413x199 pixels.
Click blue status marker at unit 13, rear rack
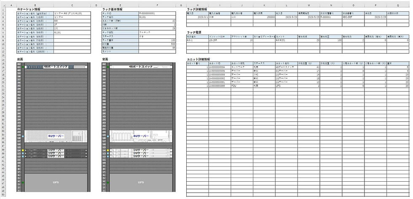tap(108, 153)
